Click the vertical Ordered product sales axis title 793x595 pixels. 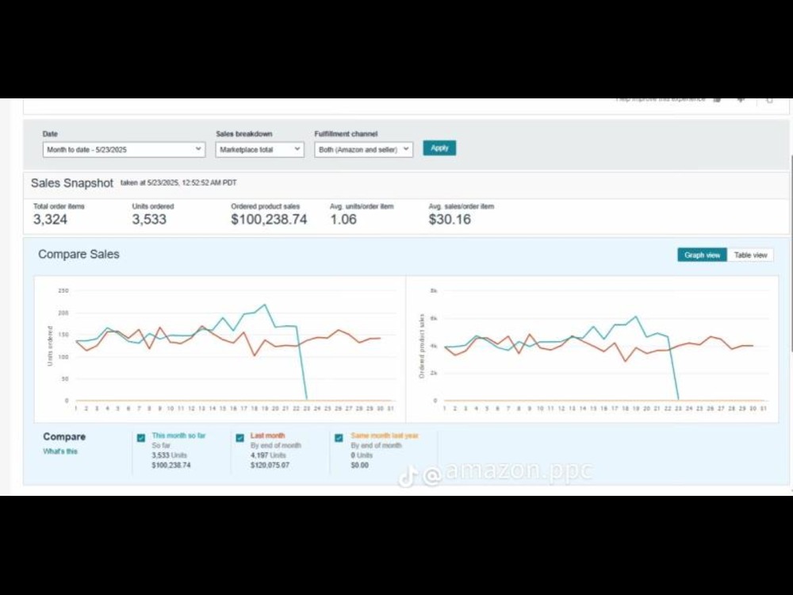[421, 346]
